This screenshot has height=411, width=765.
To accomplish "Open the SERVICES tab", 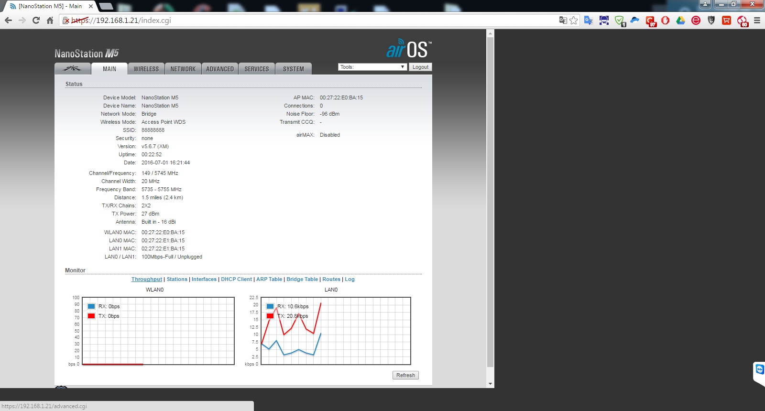I will (257, 69).
